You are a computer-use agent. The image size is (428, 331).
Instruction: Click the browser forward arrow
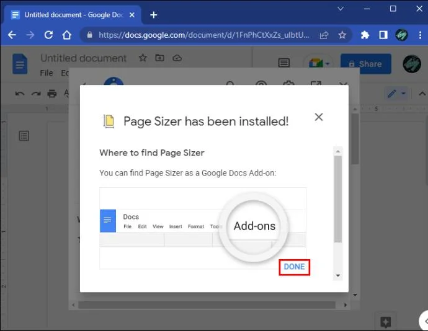coord(30,35)
